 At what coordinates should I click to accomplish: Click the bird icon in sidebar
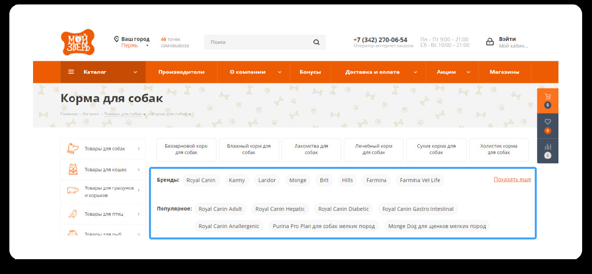click(73, 214)
